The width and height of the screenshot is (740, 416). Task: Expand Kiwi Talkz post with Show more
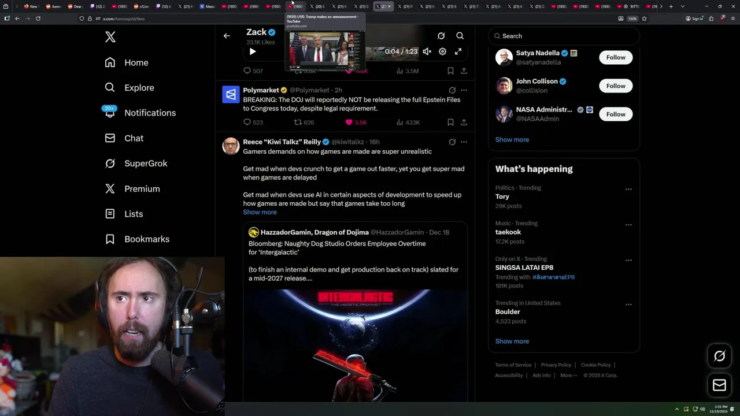(260, 212)
